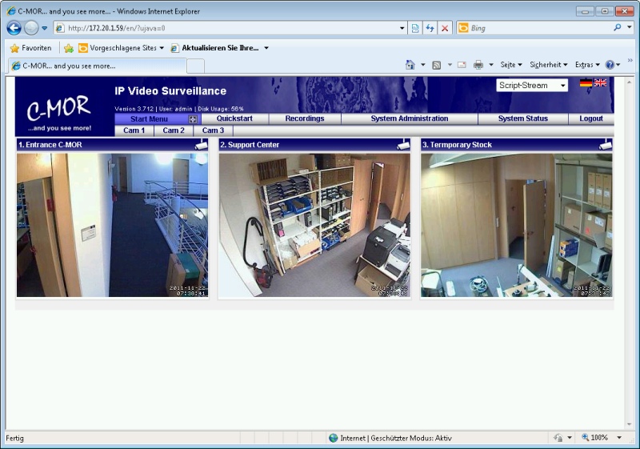Open the Quickstart menu item

(234, 118)
